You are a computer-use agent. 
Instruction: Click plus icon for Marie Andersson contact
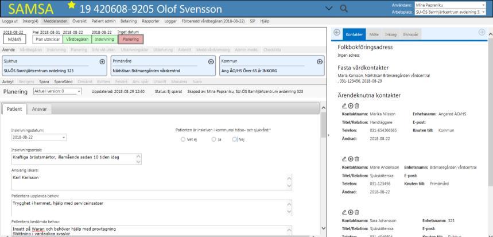point(351,159)
